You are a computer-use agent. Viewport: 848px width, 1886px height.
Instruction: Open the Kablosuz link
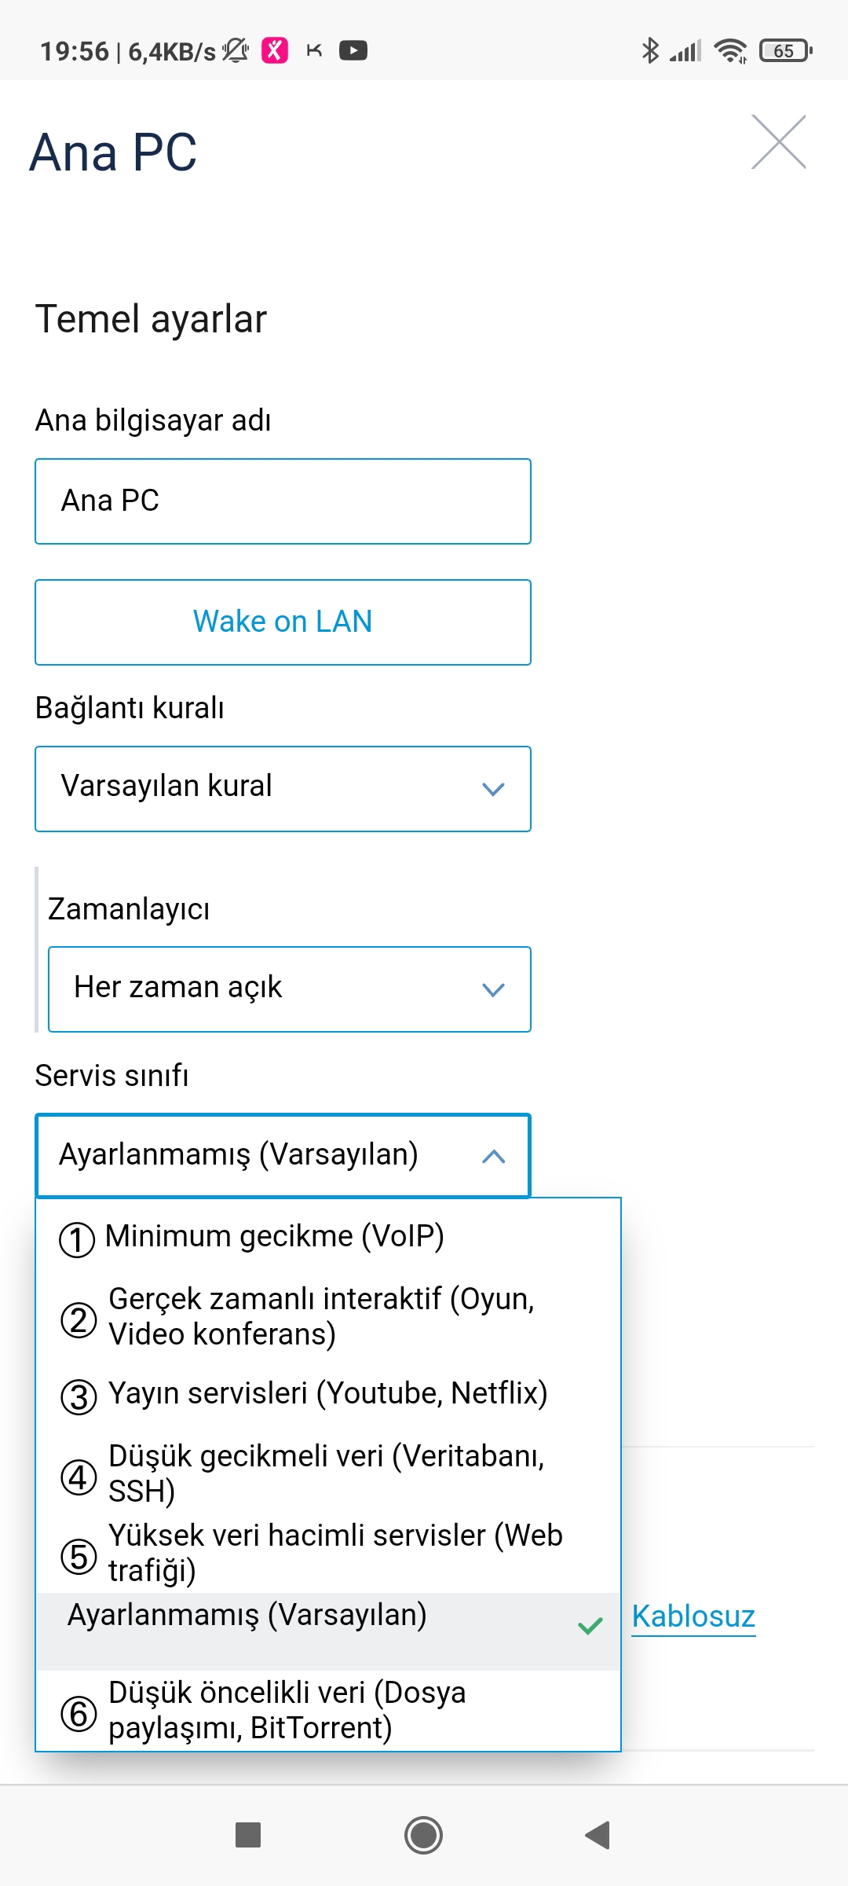pos(693,1617)
